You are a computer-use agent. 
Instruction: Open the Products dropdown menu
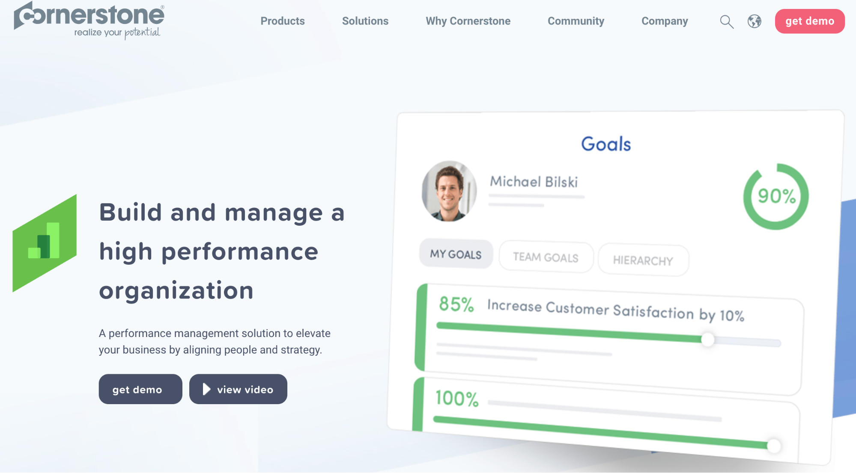(x=283, y=21)
